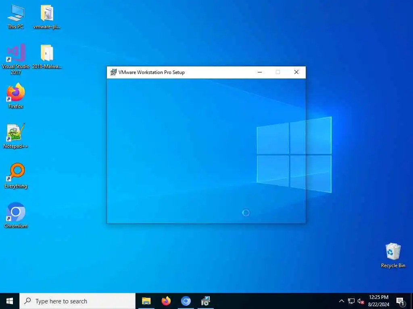Open This PC desktop icon
Image resolution: width=413 pixels, height=309 pixels.
pos(16,16)
